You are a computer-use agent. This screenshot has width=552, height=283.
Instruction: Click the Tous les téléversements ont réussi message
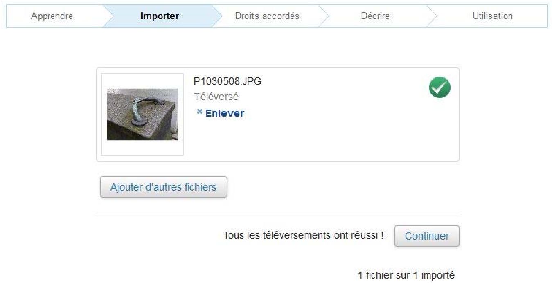[x=303, y=236]
